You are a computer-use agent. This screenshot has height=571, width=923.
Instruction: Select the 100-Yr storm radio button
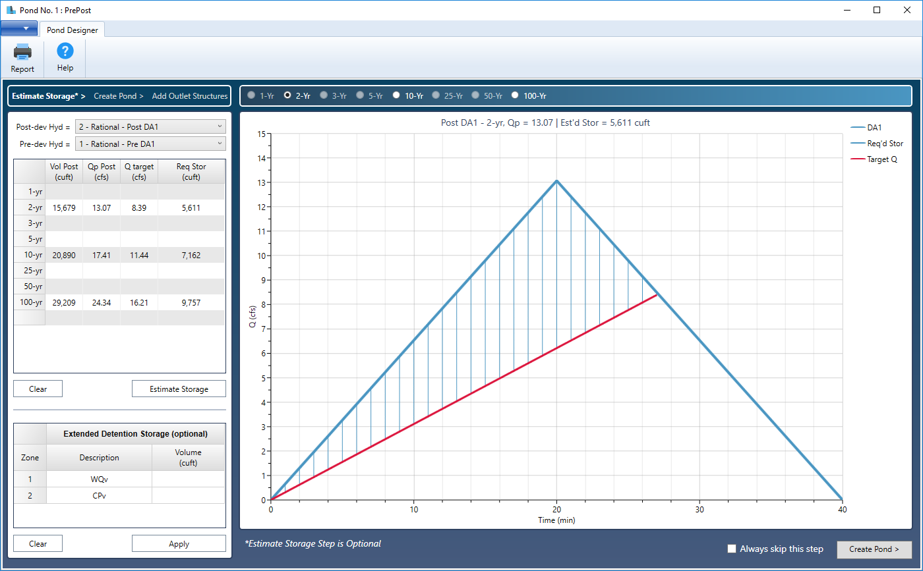[x=515, y=95]
